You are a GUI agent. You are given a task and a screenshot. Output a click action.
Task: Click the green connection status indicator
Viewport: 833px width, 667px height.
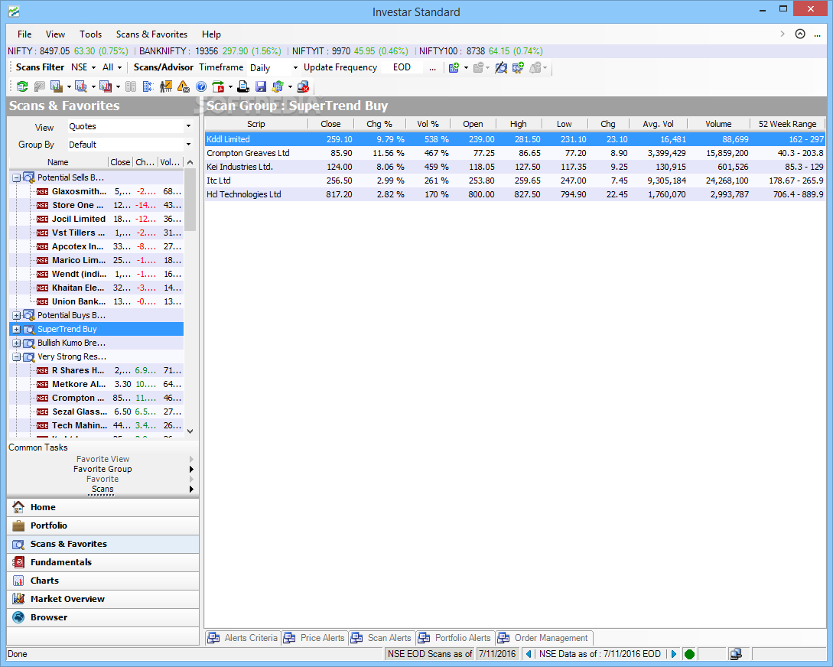pyautogui.click(x=689, y=654)
